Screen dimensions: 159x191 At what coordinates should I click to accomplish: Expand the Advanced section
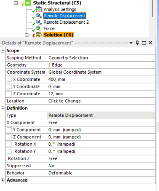tap(3, 180)
